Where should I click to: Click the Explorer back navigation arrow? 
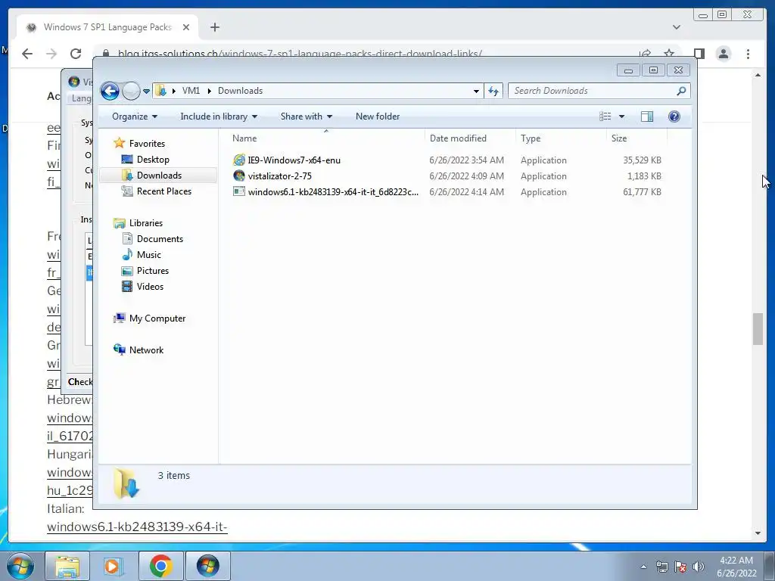point(110,91)
